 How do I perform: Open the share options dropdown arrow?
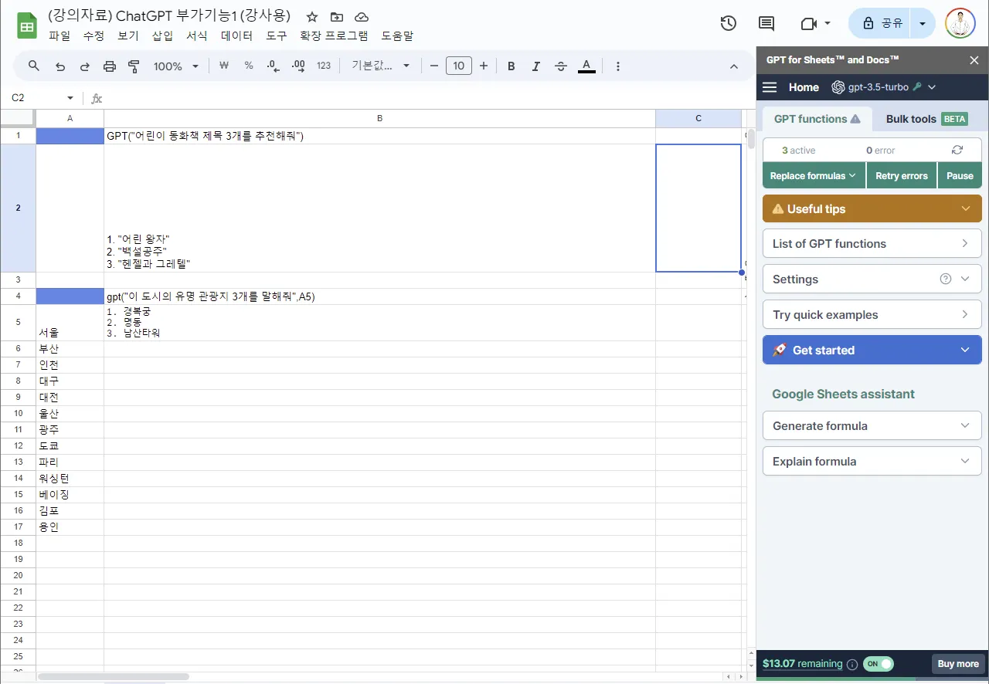pos(923,23)
